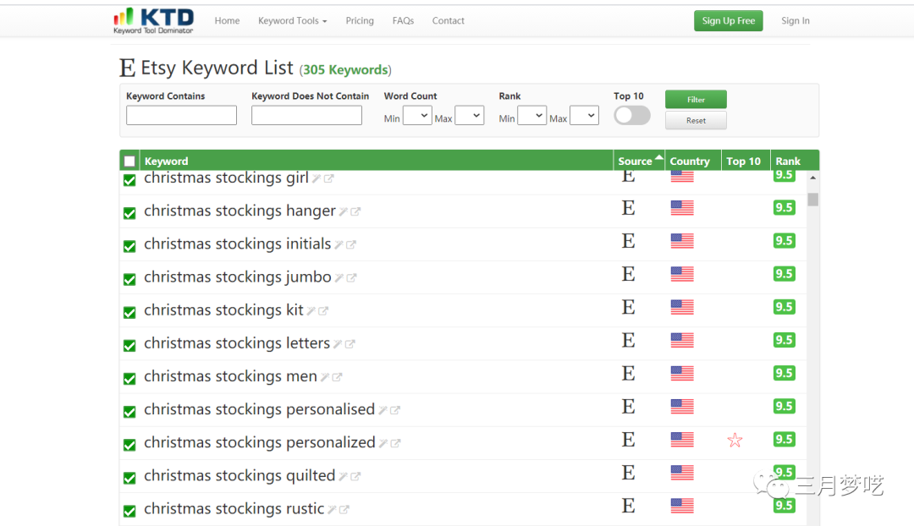Expand the Keyword Tools menu
This screenshot has width=914, height=526.
coord(292,20)
